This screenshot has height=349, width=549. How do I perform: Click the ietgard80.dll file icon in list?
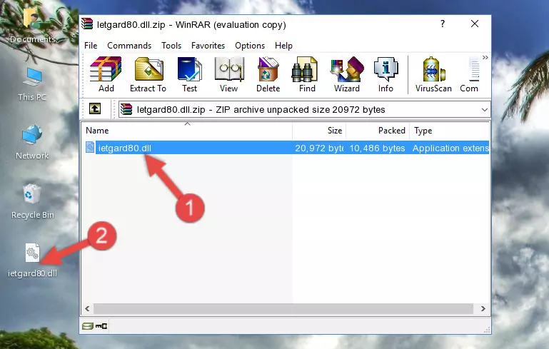click(90, 147)
